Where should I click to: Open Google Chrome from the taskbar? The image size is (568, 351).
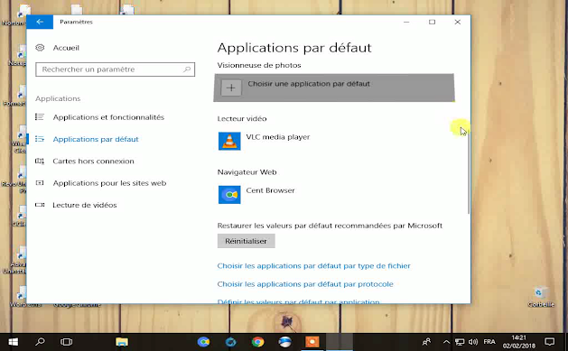coord(258,342)
